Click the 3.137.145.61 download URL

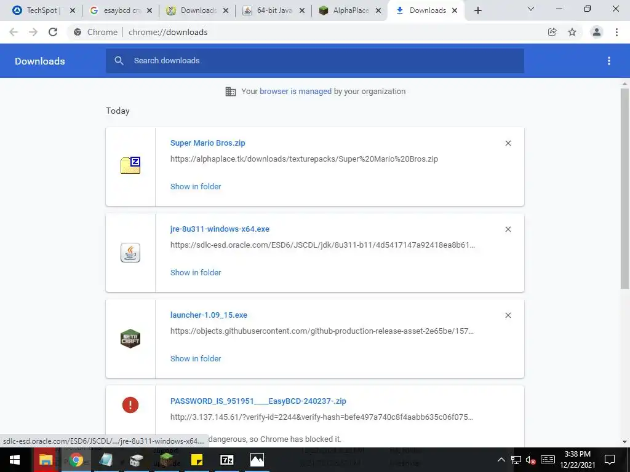click(321, 417)
